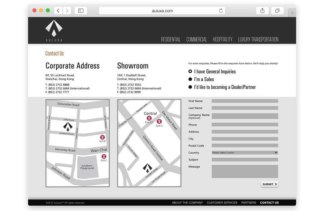Viewport: 324px width, 211px height.
Task: Click the Auluxa logo in header
Action: point(54,31)
